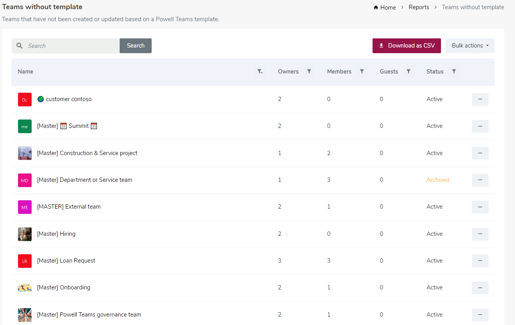Click the home icon in breadcrumb
The width and height of the screenshot is (515, 325).
point(376,8)
